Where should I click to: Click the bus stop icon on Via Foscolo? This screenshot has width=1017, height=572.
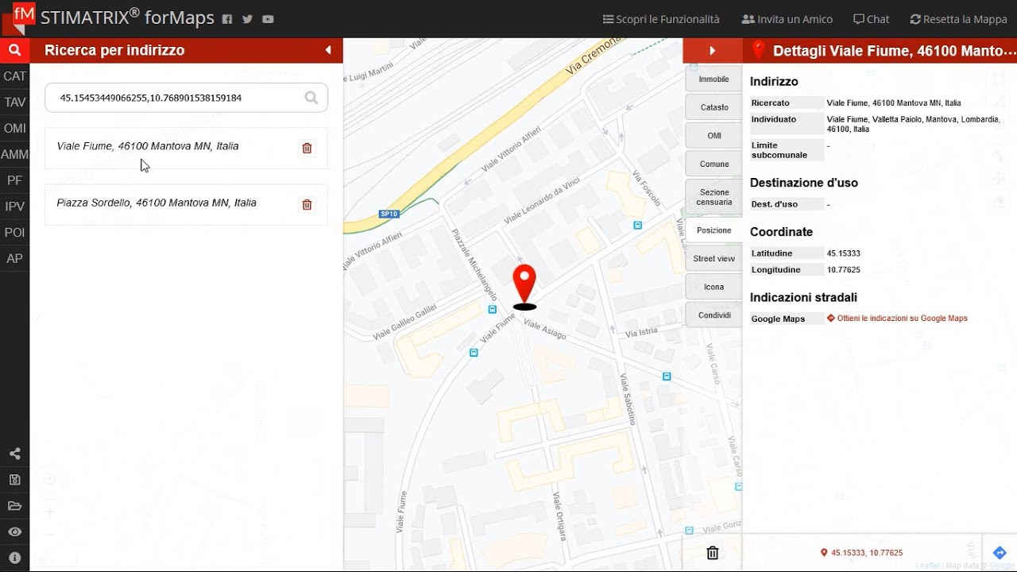pyautogui.click(x=637, y=225)
